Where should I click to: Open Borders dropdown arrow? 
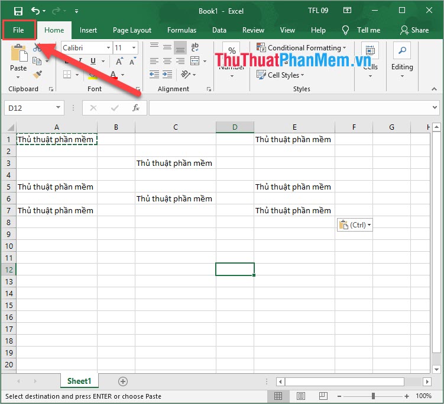tap(77, 75)
